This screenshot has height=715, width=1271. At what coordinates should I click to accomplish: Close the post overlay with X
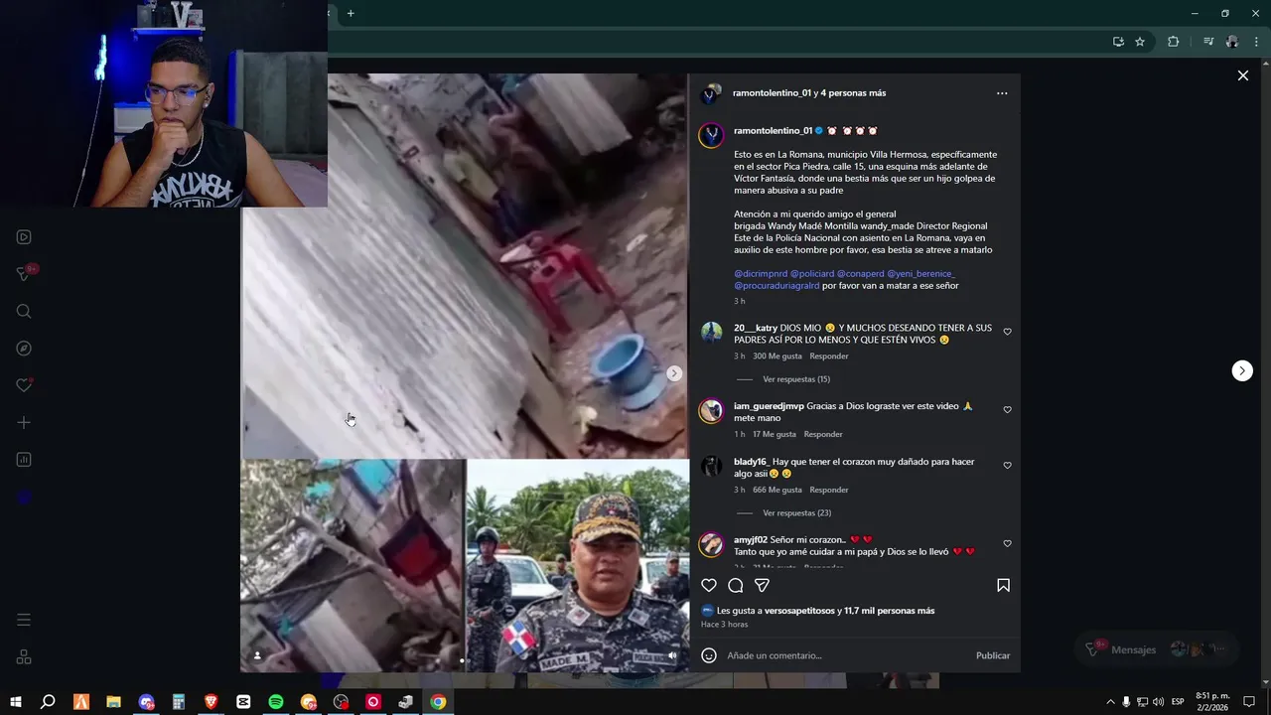[1242, 75]
